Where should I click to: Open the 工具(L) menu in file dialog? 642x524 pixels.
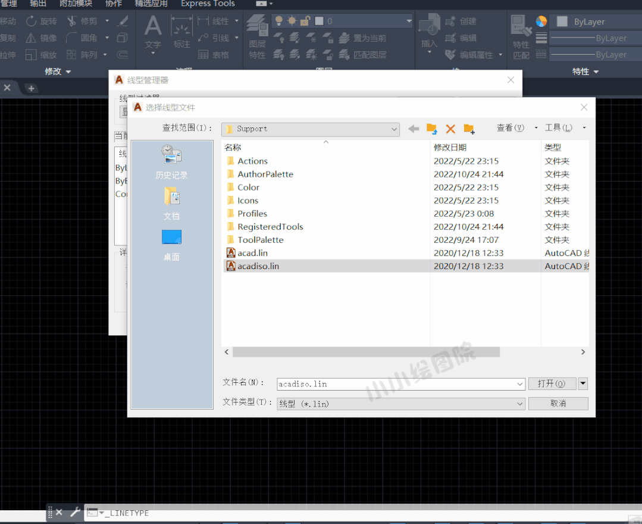(559, 128)
